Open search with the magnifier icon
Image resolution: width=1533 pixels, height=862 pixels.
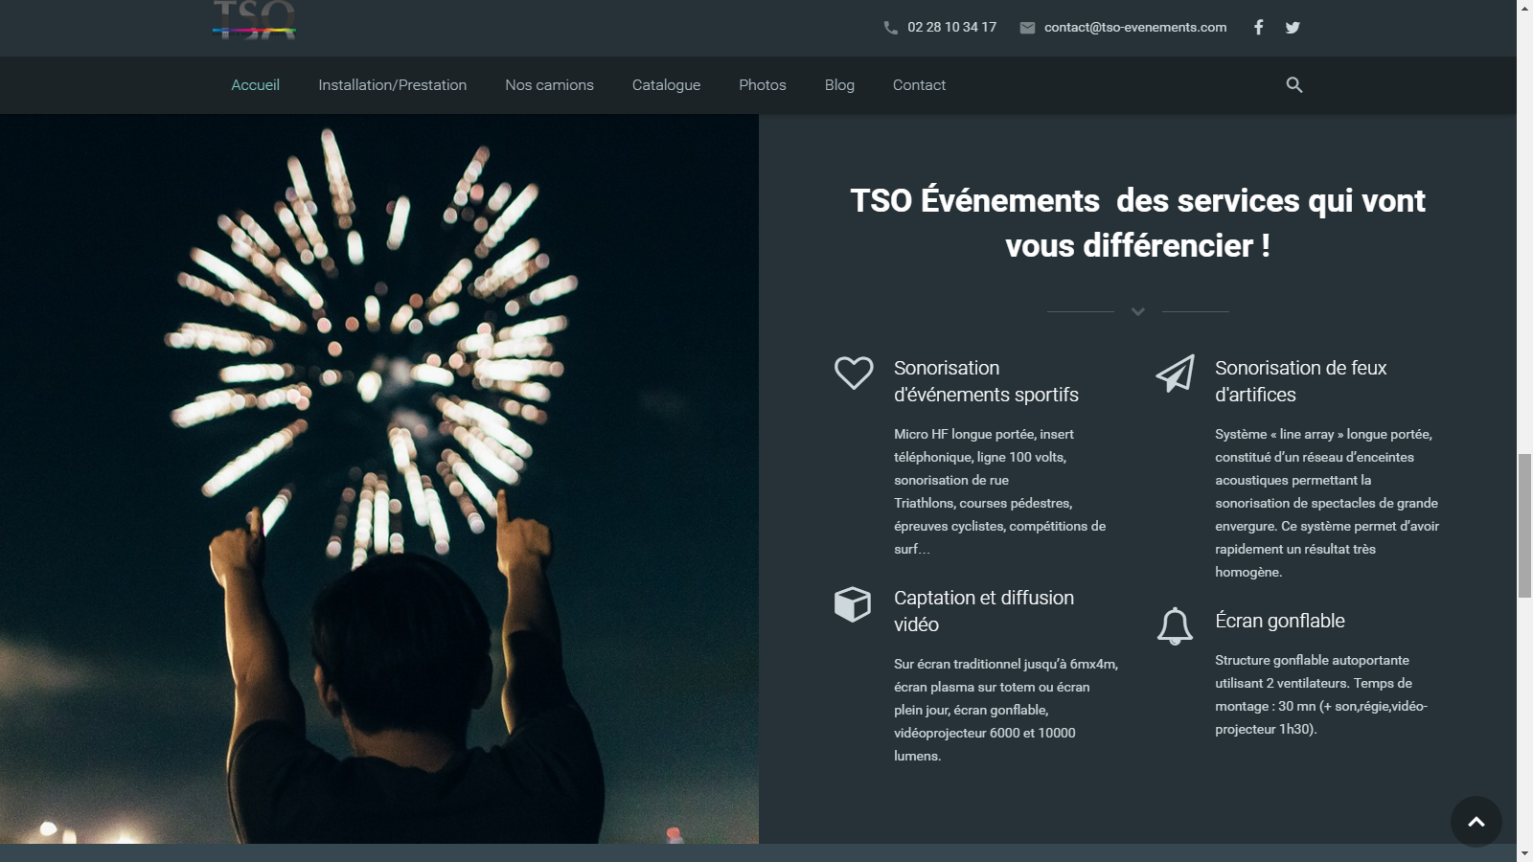[1293, 85]
